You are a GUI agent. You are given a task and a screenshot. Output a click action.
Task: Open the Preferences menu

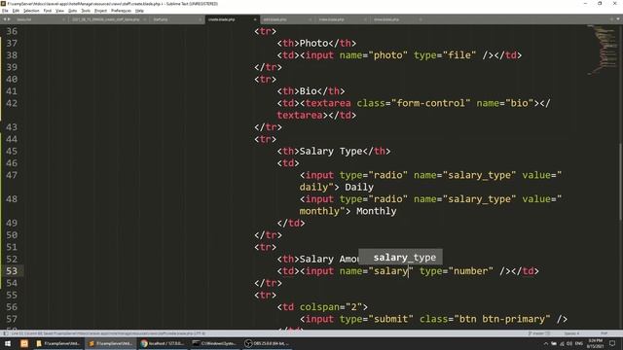tap(121, 11)
